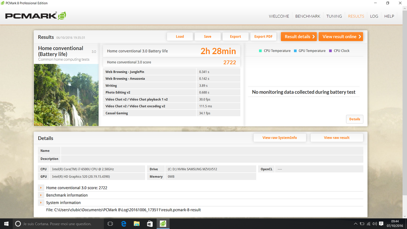Open Result details
The image size is (407, 229).
pos(299,37)
